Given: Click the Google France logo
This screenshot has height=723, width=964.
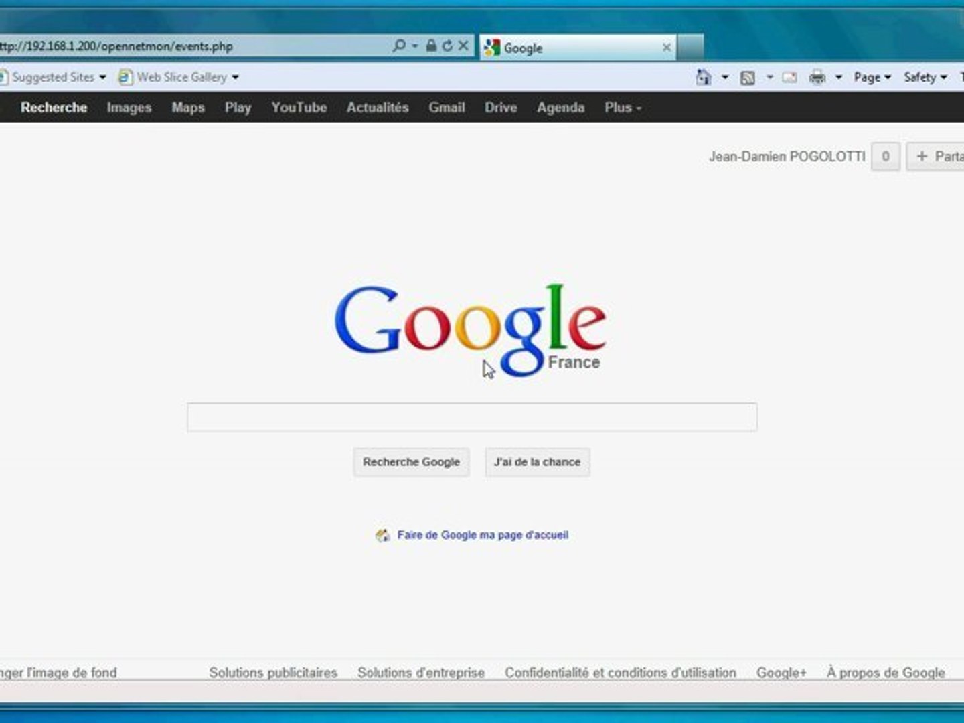Looking at the screenshot, I should click(x=471, y=329).
